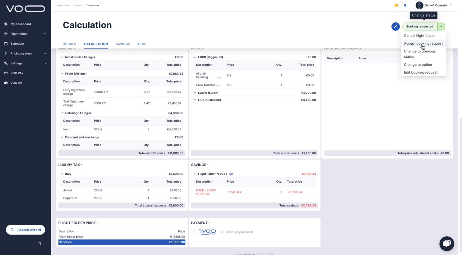Collapse the sidebar using the bottom menu icon
The image size is (463, 255).
(40, 244)
